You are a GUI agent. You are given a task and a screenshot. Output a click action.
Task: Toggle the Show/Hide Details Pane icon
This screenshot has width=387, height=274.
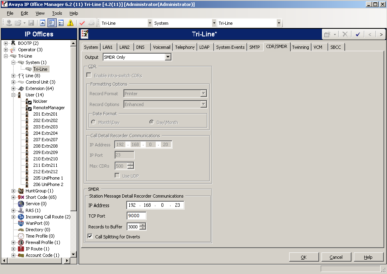(x=61, y=22)
